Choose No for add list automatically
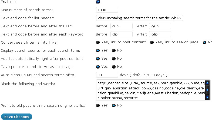The width and height of the screenshot is (212, 120). (114, 59)
